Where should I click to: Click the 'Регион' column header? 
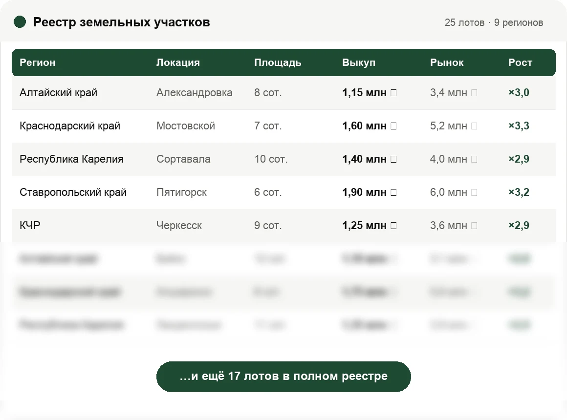[38, 63]
